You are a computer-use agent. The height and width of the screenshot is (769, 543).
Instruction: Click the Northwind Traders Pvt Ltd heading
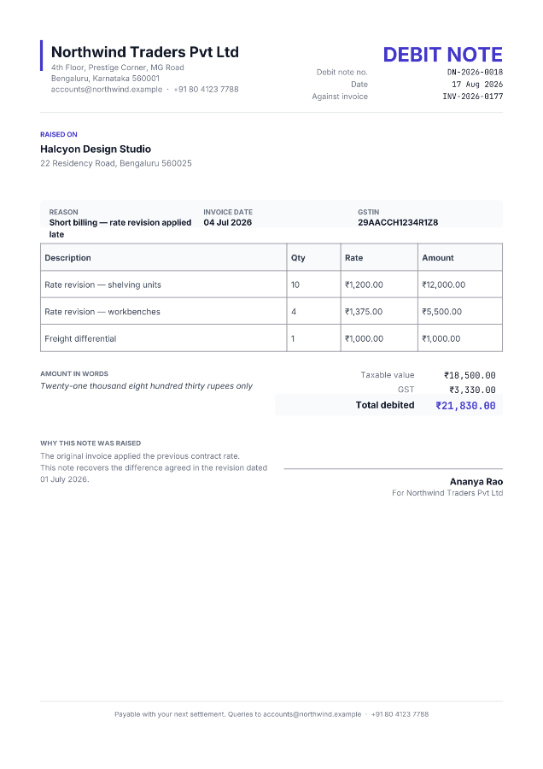point(144,52)
